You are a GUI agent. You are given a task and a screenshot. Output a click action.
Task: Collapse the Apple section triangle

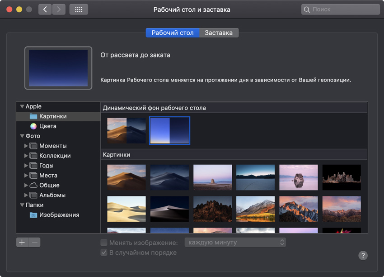(22, 107)
